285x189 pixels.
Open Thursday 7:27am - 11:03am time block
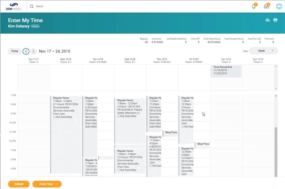tap(154, 114)
